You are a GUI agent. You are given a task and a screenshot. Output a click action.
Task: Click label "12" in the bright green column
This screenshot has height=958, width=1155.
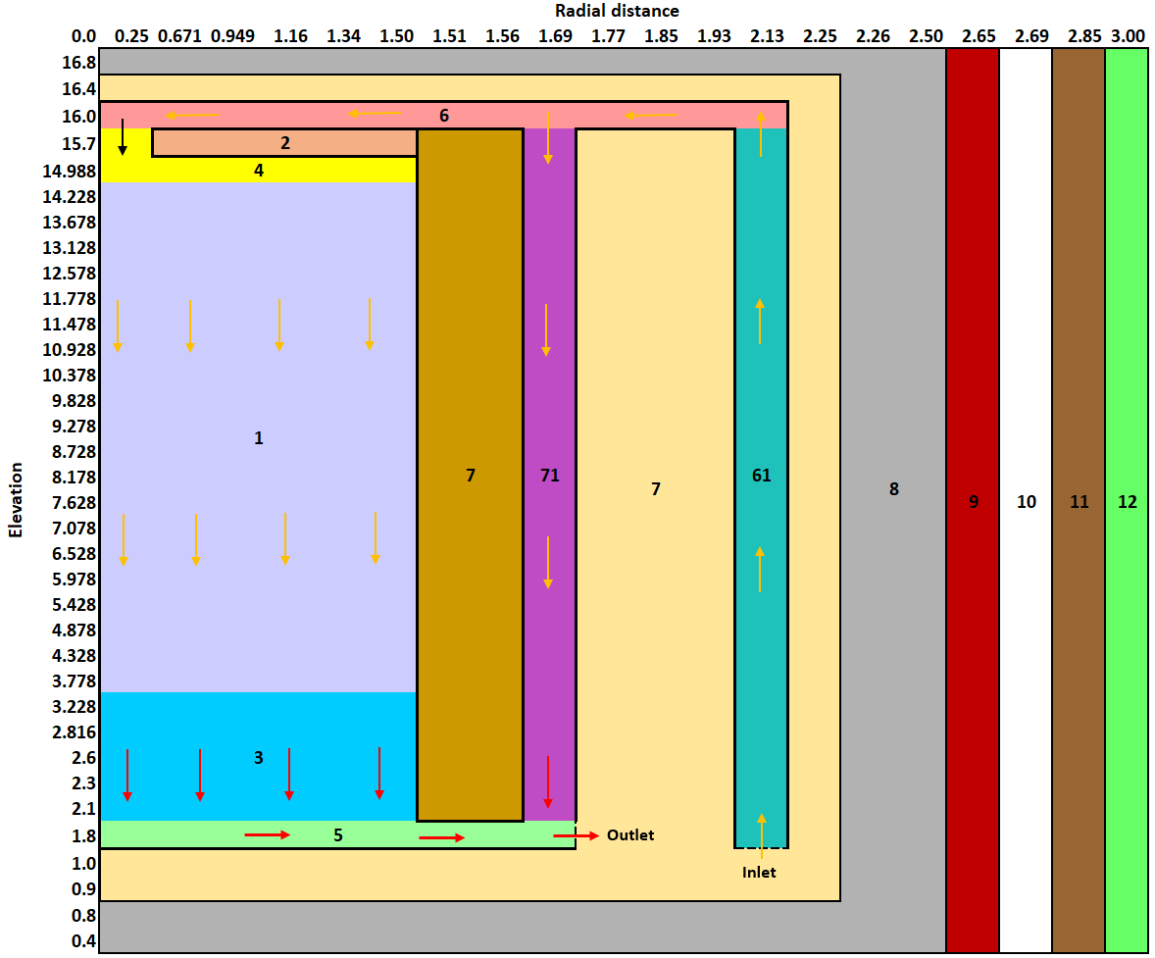(x=1128, y=503)
